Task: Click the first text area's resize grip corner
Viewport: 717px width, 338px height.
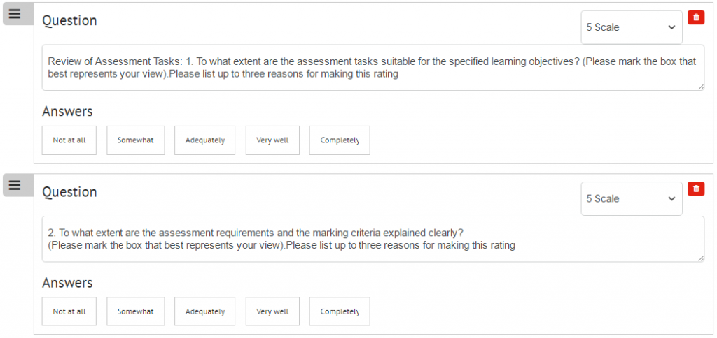Action: pyautogui.click(x=701, y=87)
